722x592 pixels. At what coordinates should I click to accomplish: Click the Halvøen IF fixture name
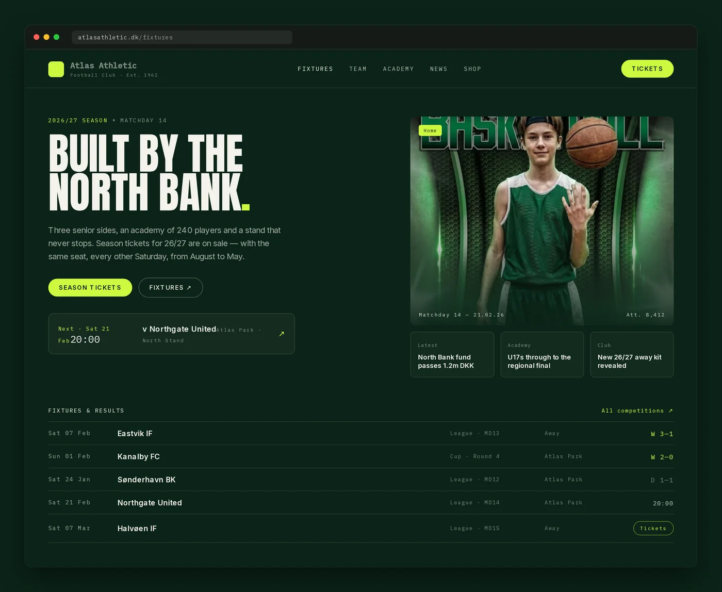(x=137, y=529)
